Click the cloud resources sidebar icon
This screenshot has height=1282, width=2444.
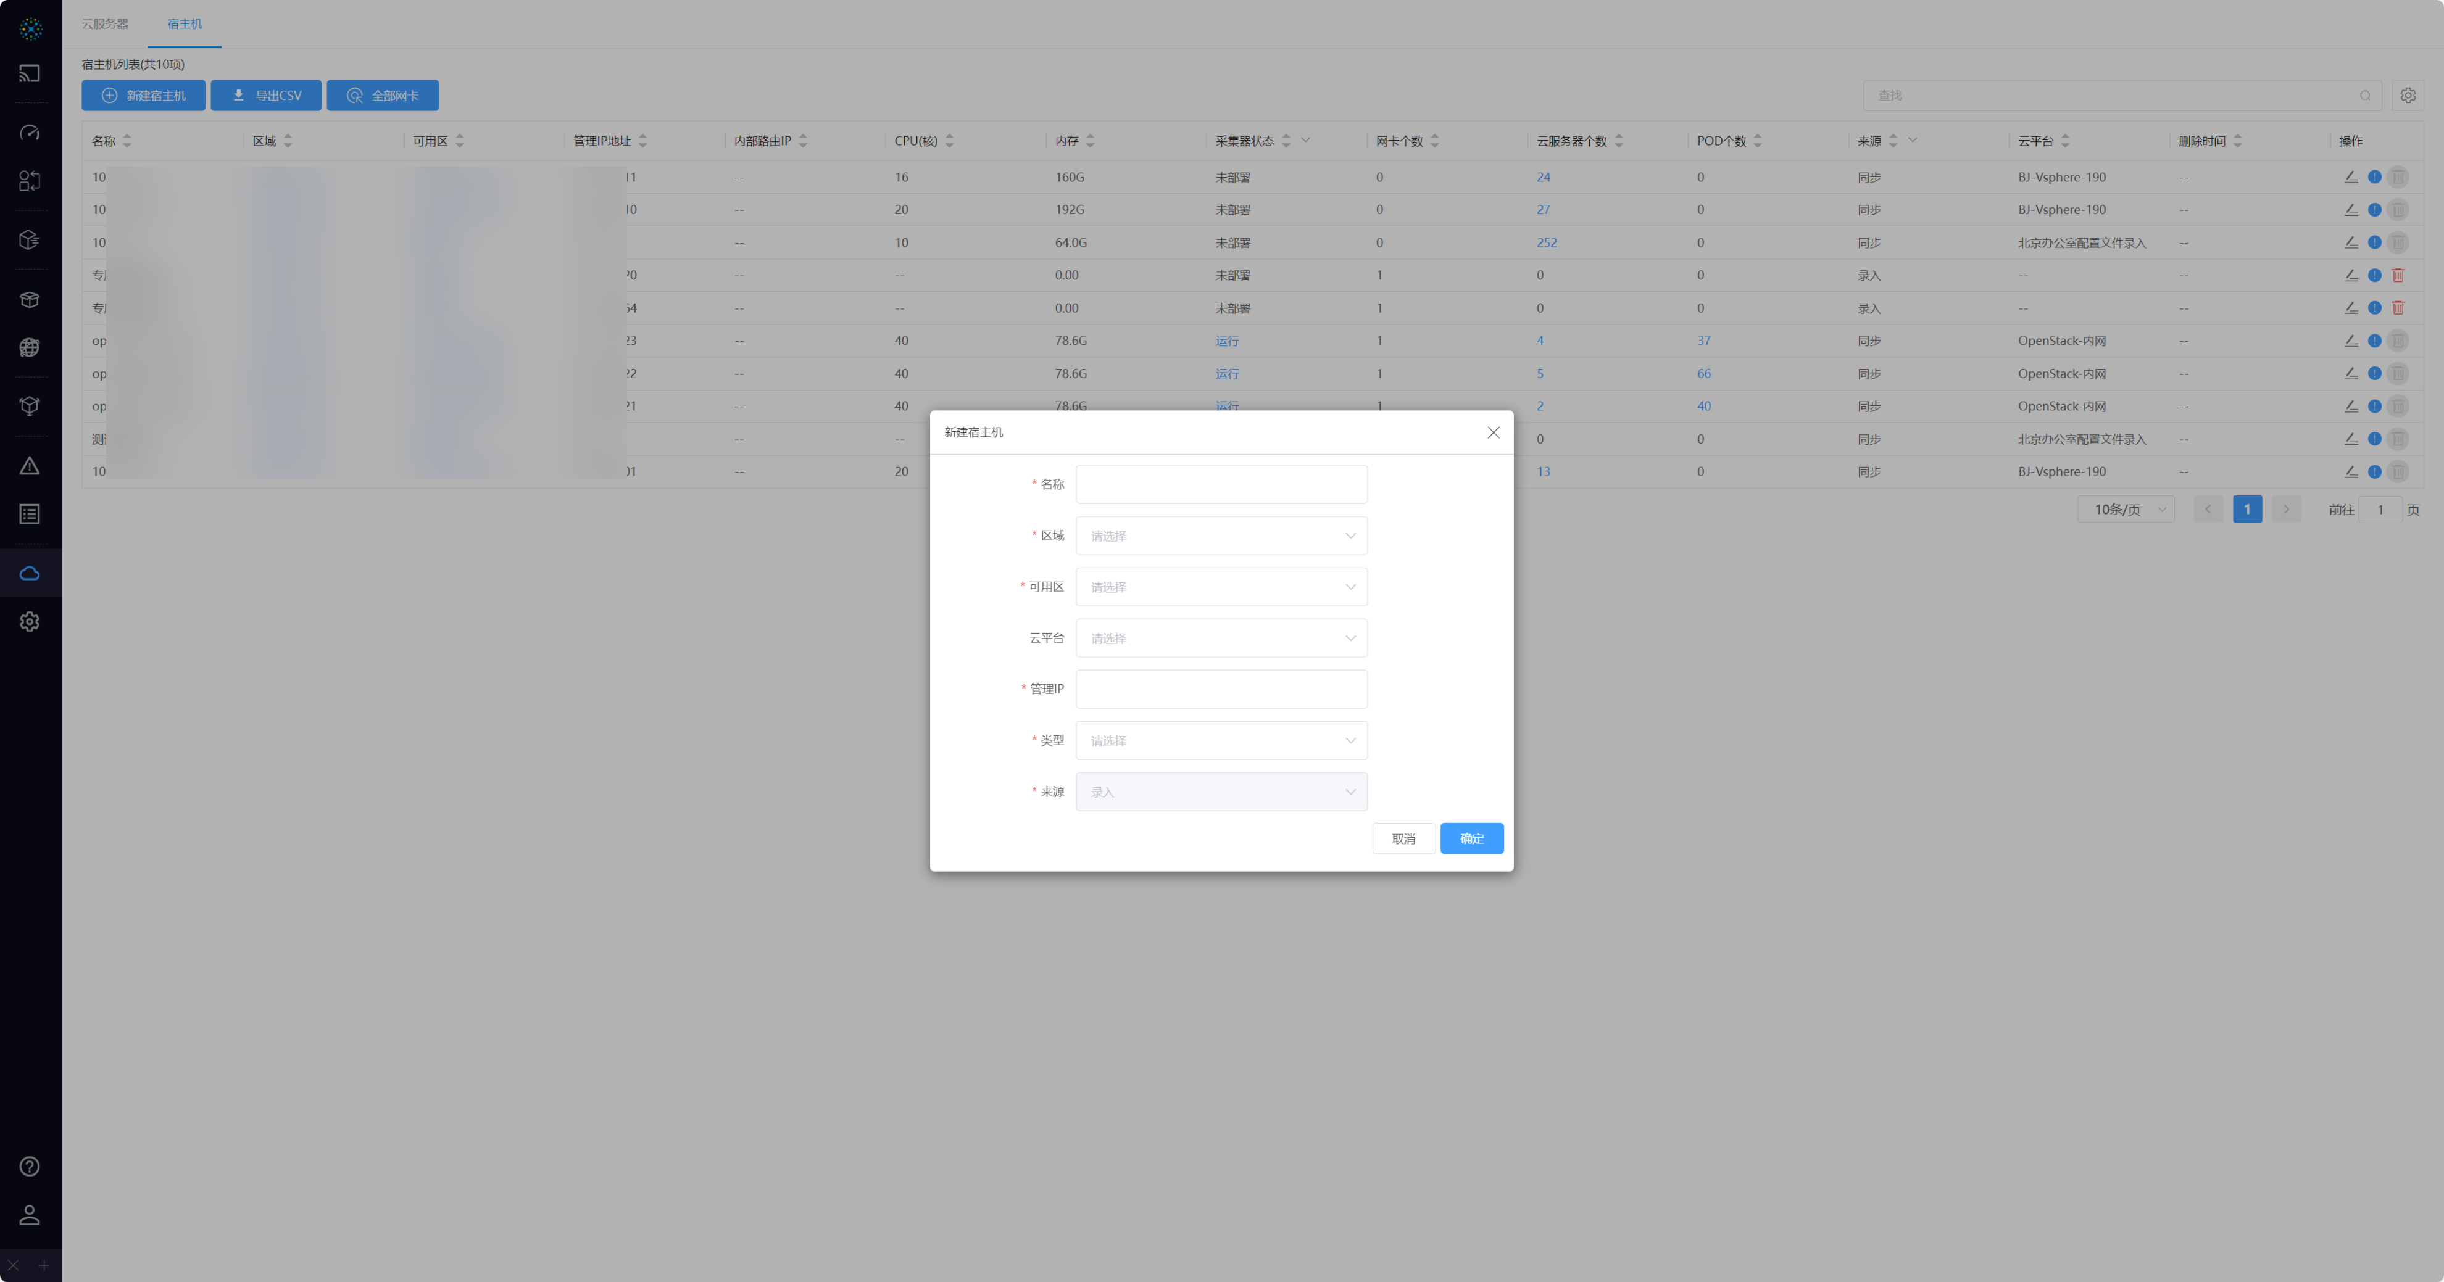pyautogui.click(x=30, y=573)
